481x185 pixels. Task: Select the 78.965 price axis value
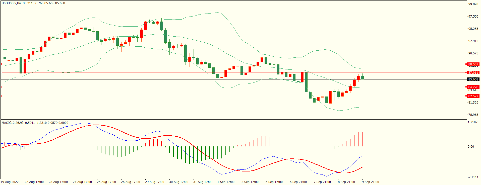473,115
